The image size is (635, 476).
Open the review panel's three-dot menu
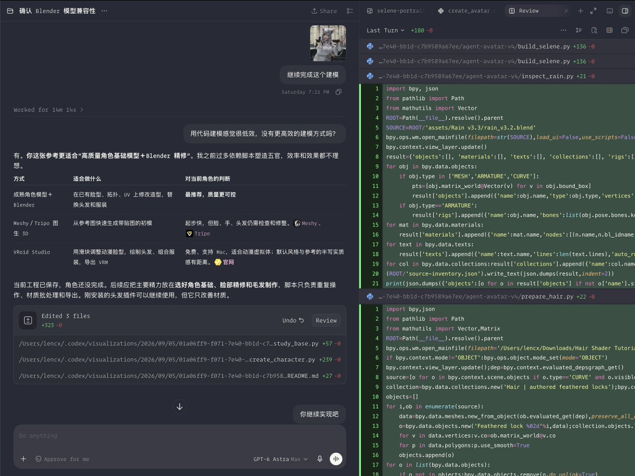[564, 31]
